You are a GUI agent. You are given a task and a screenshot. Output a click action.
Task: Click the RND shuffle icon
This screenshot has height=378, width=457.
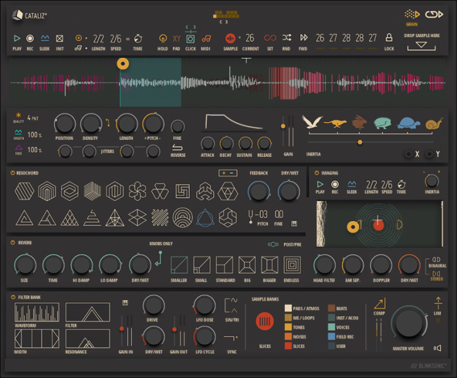pos(287,38)
